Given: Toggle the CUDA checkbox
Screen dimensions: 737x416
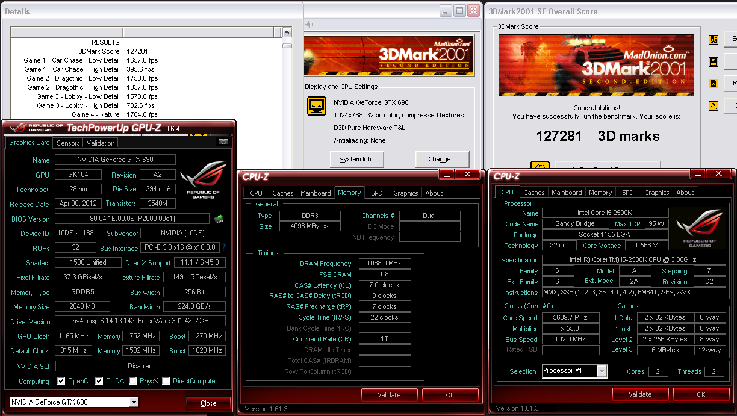Looking at the screenshot, I should 99,381.
